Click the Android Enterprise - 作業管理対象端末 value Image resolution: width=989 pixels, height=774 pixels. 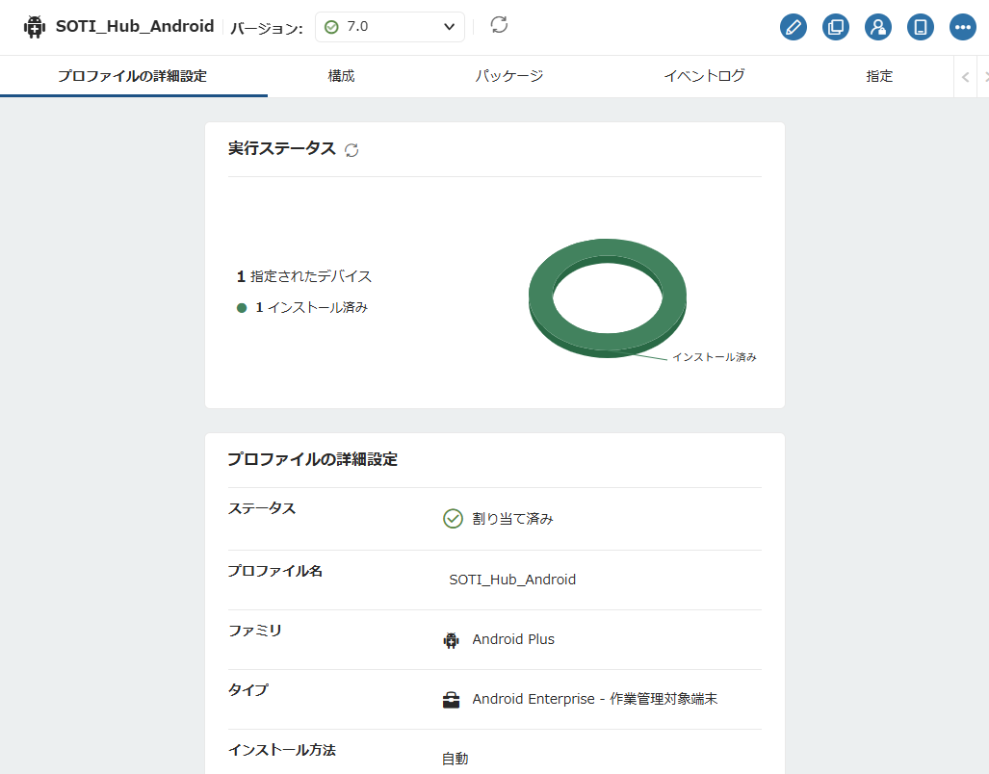point(595,699)
